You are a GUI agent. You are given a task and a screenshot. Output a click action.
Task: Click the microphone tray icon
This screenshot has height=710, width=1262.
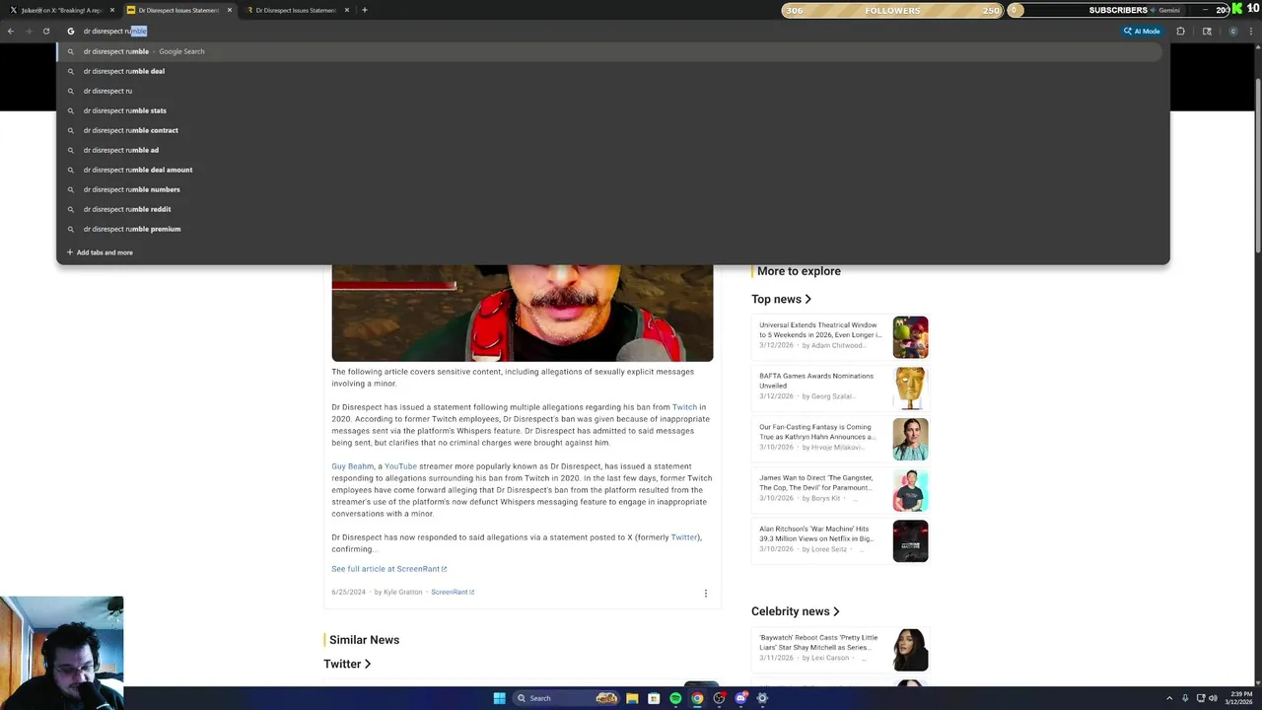[x=1185, y=698]
